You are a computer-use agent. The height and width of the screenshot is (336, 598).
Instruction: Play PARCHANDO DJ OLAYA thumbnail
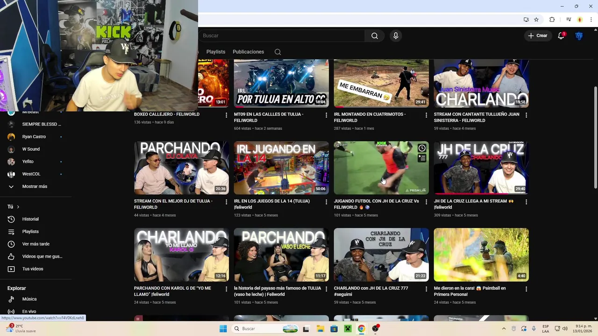[x=181, y=168]
